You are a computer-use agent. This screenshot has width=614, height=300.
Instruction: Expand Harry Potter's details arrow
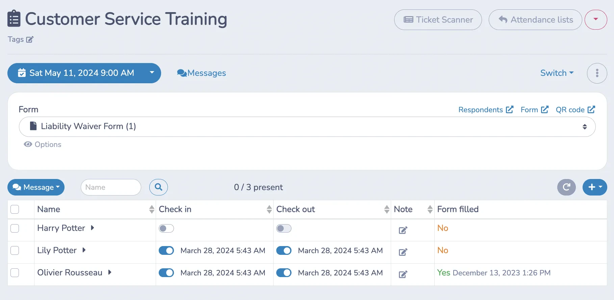tap(92, 228)
